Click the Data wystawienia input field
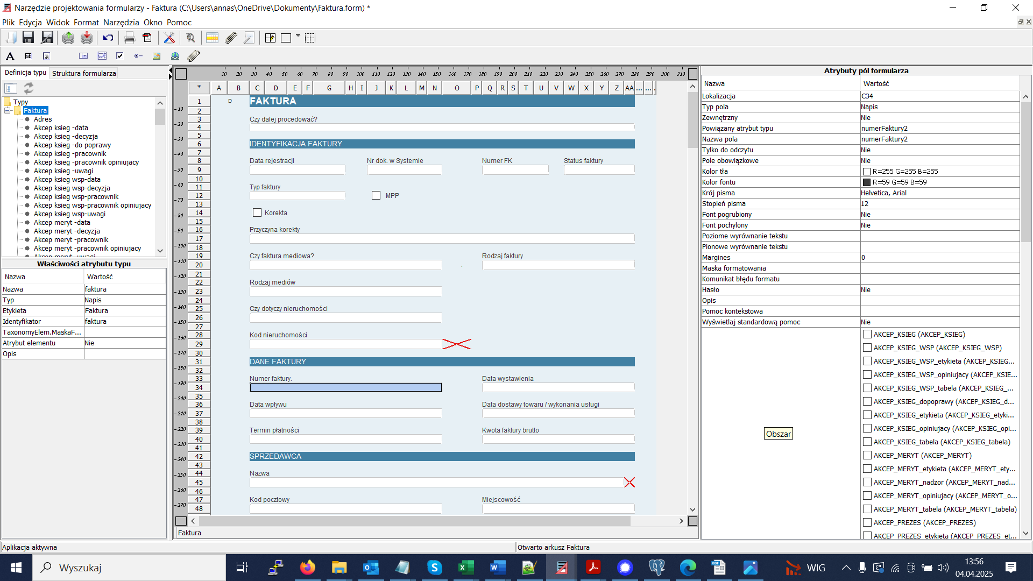1033x581 pixels. pyautogui.click(x=558, y=387)
